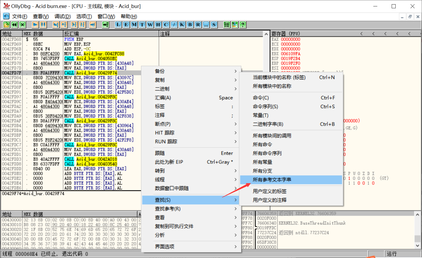Expand the 二进制 context submenu

191,89
